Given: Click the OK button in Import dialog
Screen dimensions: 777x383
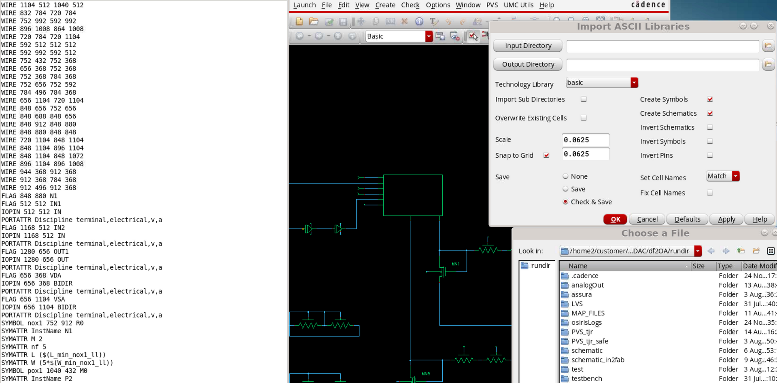Looking at the screenshot, I should 615,219.
